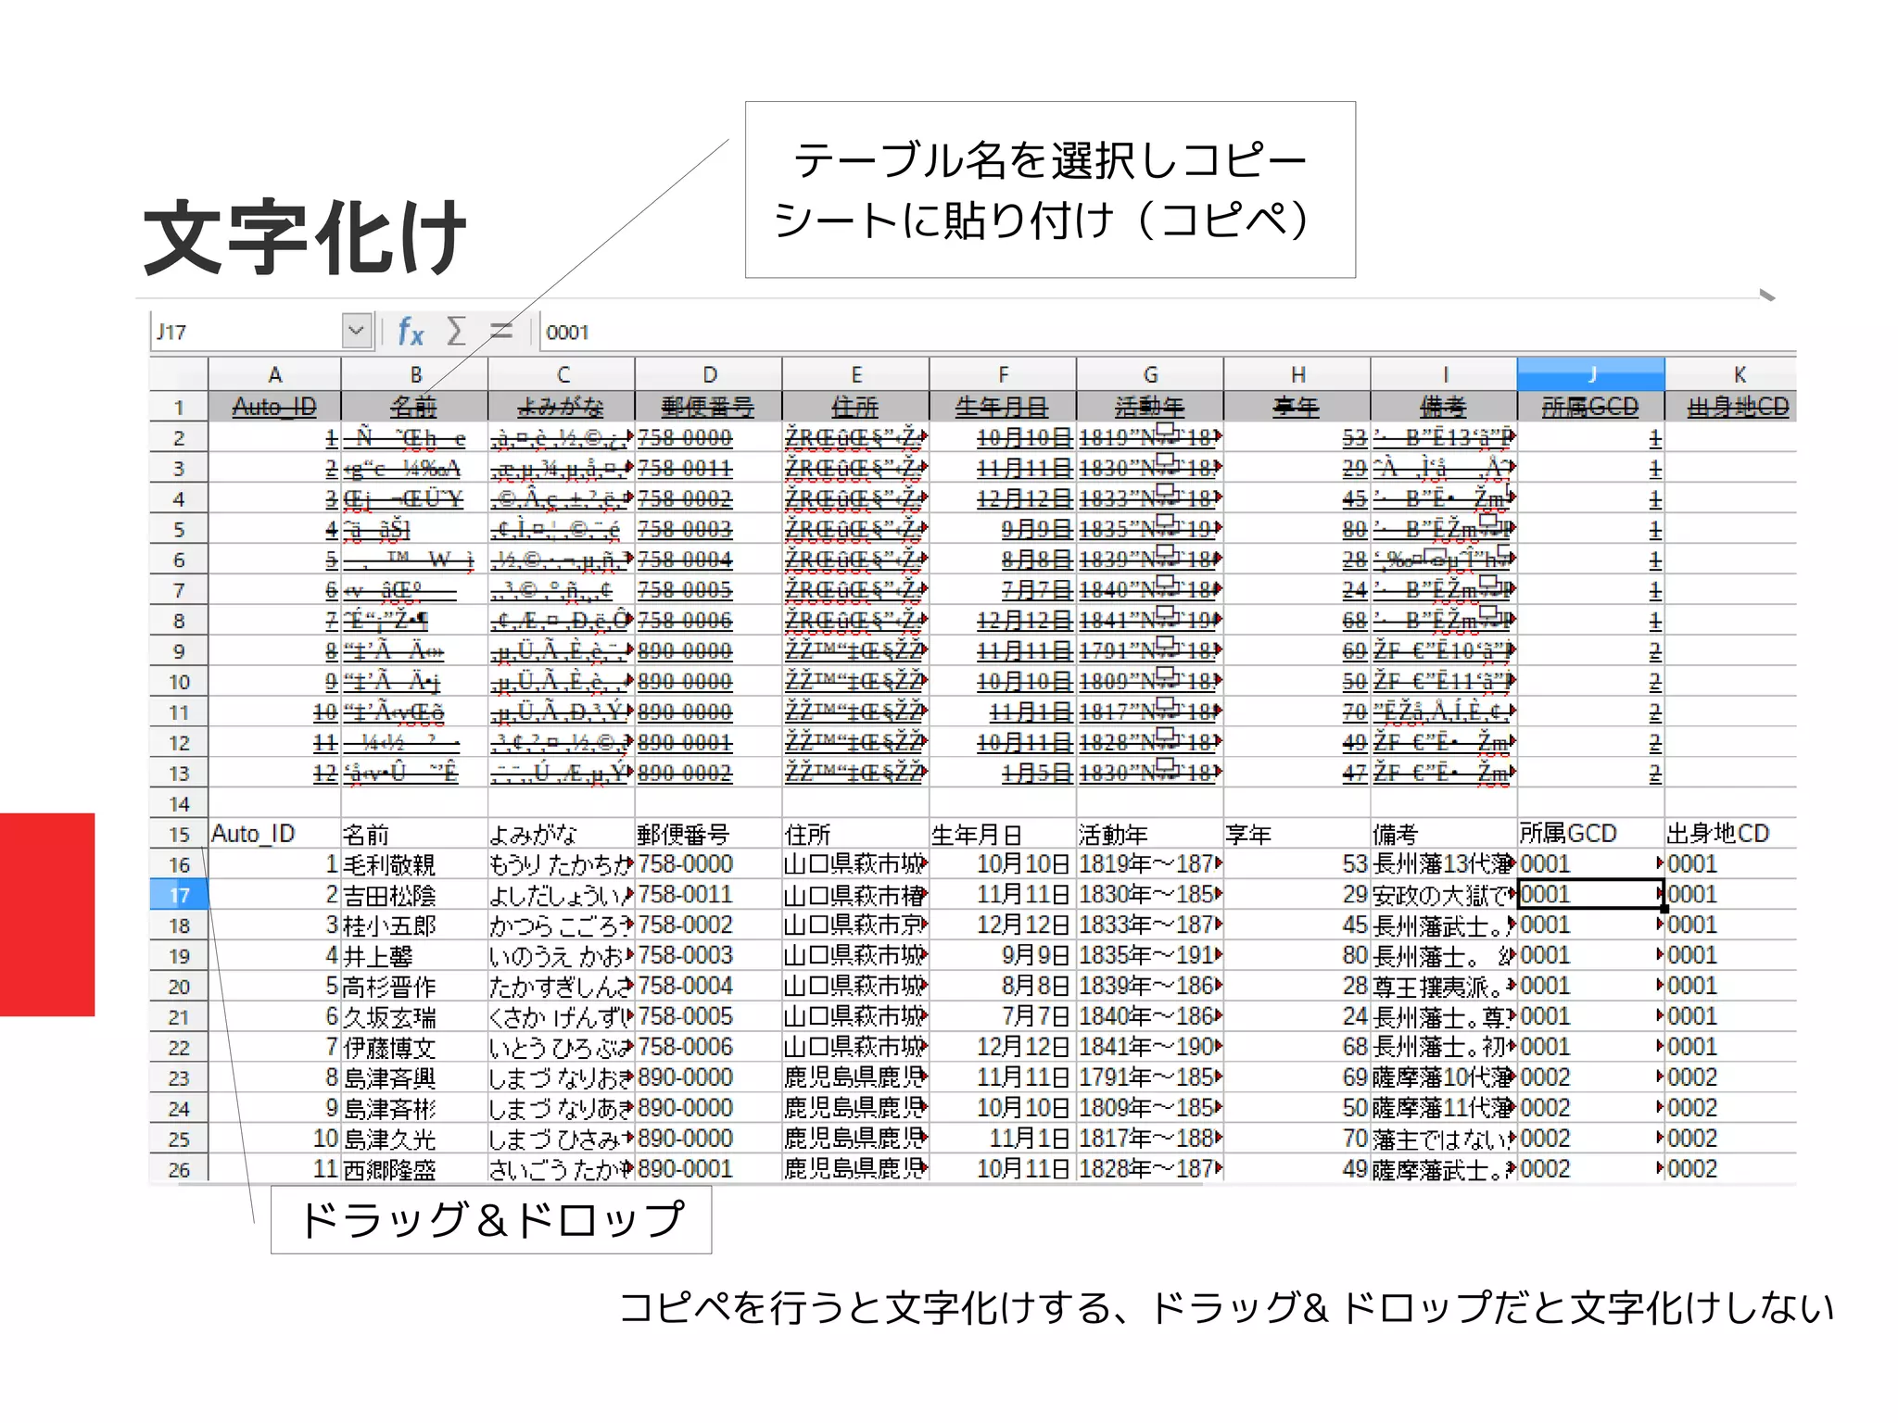
Task: Click name cell '伊藤博文'
Action: click(414, 1048)
